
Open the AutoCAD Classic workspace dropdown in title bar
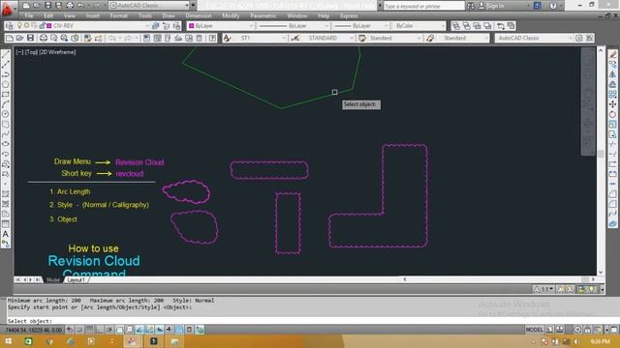tap(148, 6)
